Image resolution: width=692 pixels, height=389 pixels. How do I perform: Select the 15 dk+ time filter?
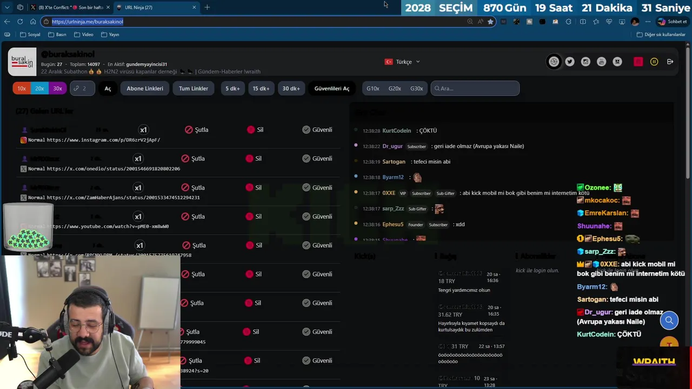click(x=261, y=89)
